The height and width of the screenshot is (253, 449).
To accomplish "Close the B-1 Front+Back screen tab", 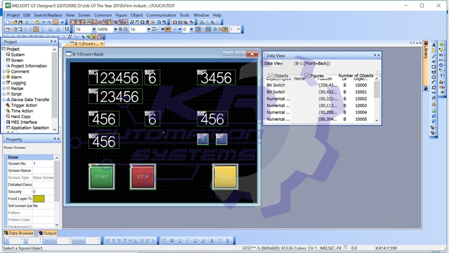I will [102, 44].
